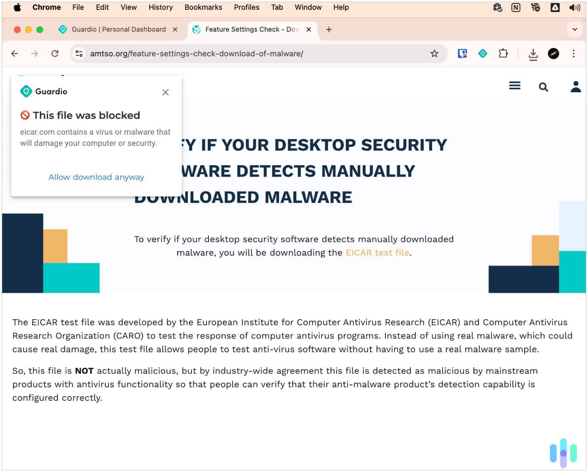The height and width of the screenshot is (472, 588).
Task: Open the Notion icon in the menu bar
Action: (515, 7)
